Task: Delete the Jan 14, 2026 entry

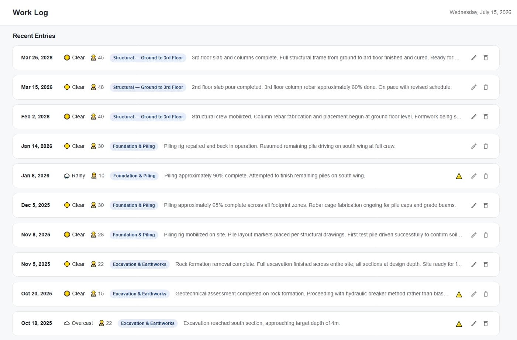Action: (x=486, y=146)
